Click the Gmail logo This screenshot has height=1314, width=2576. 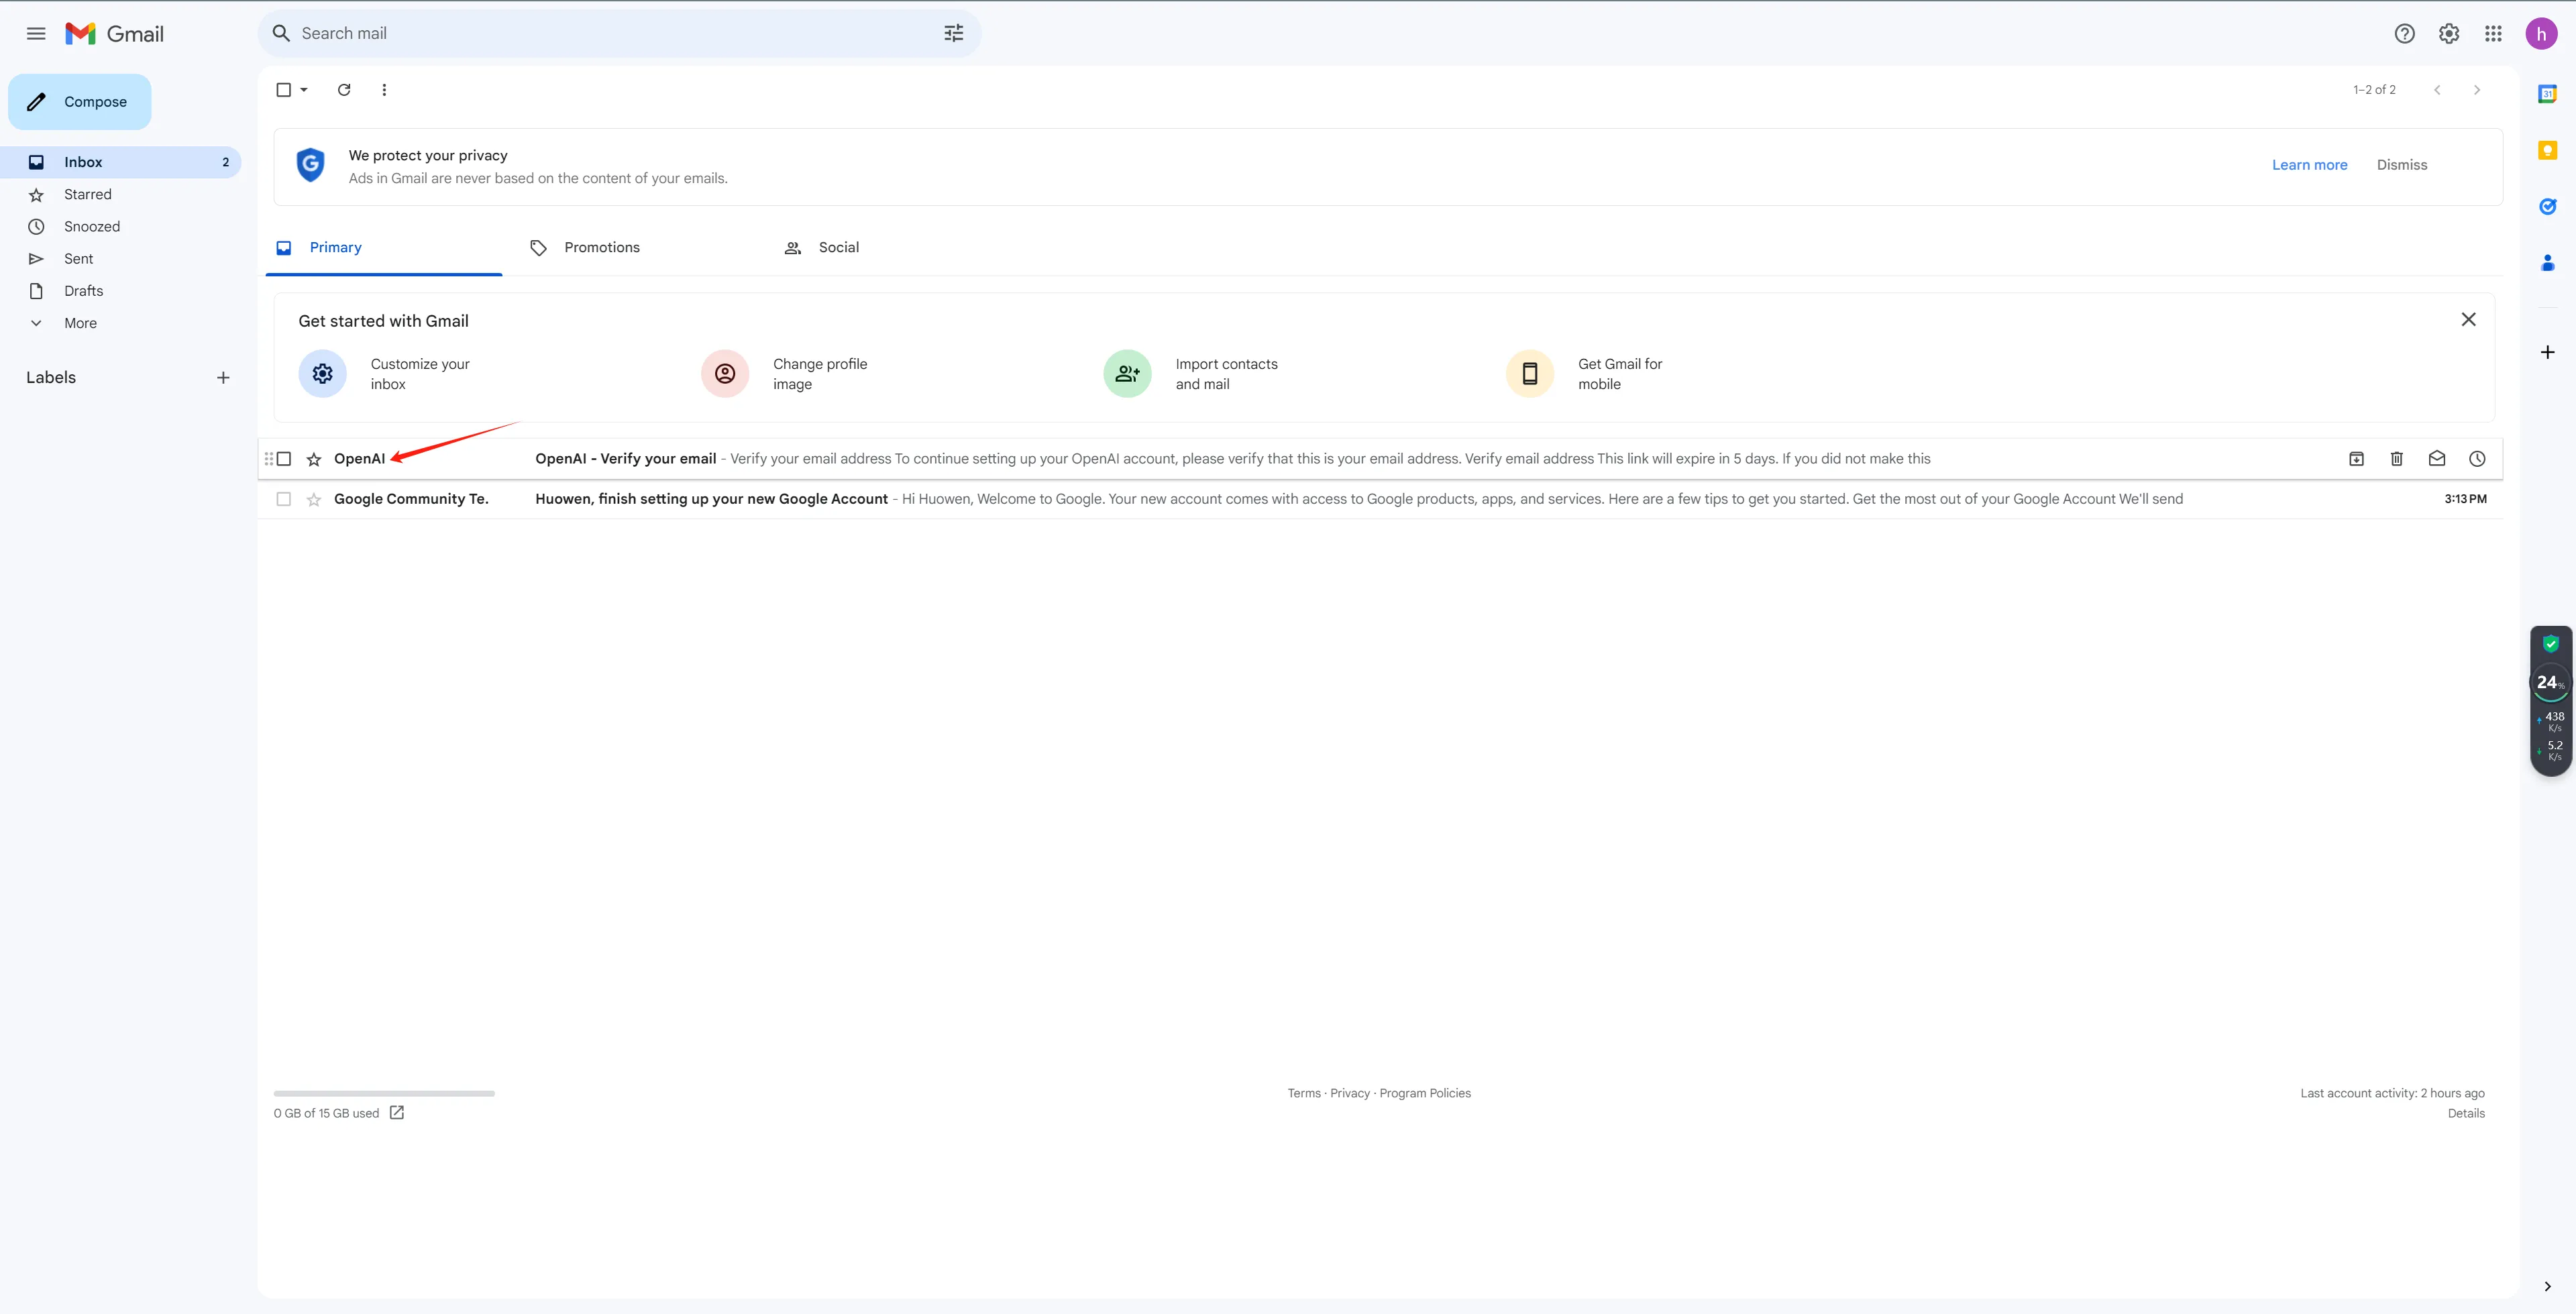tap(115, 33)
